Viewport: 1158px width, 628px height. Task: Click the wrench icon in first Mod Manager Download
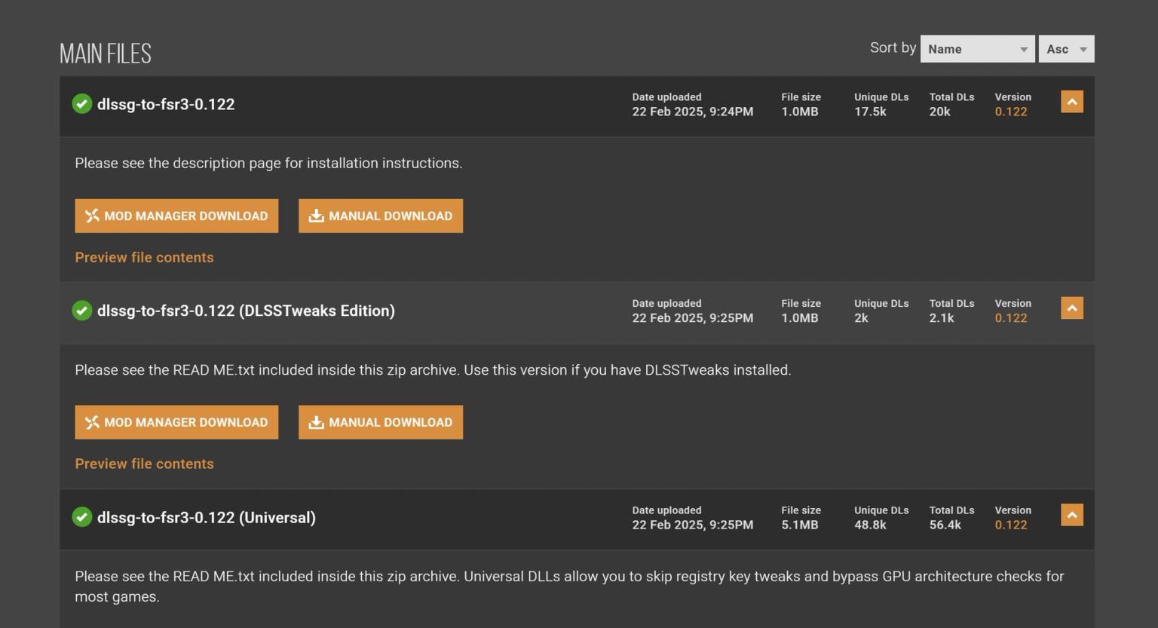pyautogui.click(x=92, y=216)
